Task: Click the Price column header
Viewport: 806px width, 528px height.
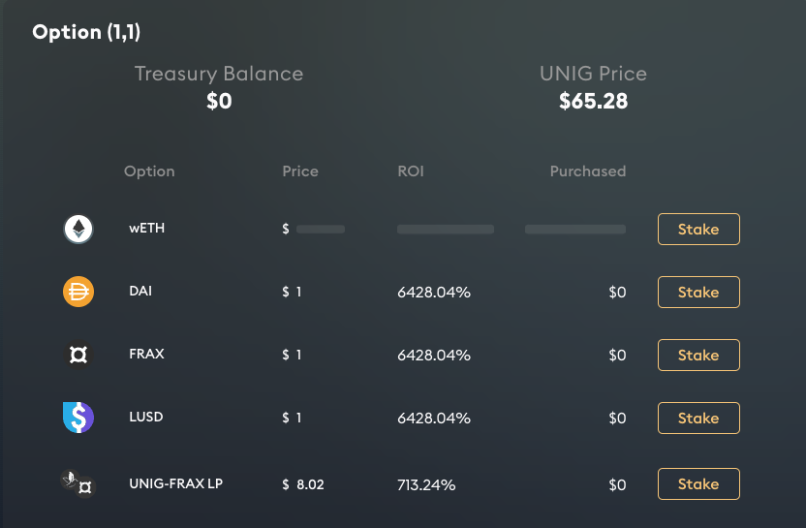Action: tap(300, 171)
